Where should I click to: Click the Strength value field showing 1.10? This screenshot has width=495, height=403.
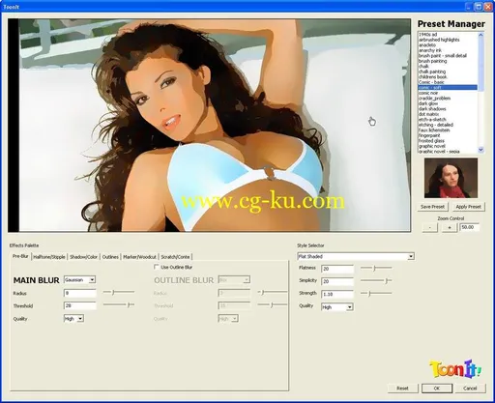(337, 294)
